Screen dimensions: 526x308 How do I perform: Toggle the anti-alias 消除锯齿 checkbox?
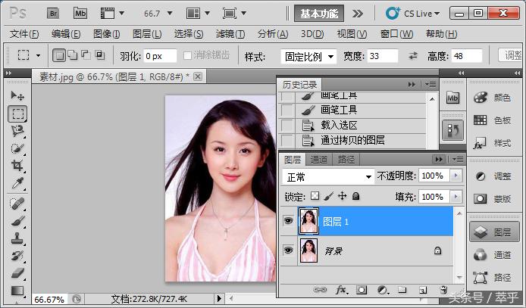[x=187, y=55]
